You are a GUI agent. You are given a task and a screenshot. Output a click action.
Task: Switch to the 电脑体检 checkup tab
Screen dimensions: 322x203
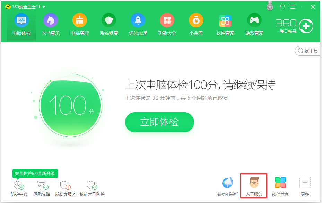(21, 24)
